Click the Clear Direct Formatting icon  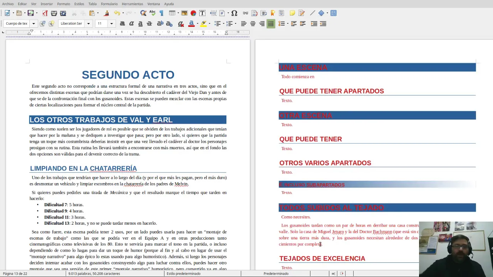181,23
